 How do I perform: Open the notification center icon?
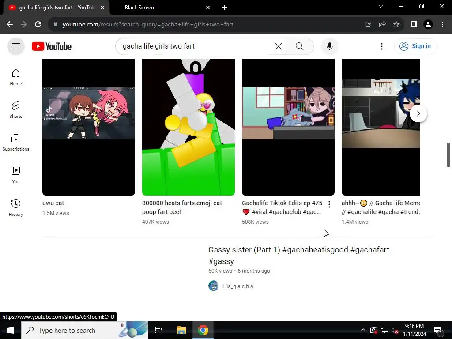[x=438, y=330]
